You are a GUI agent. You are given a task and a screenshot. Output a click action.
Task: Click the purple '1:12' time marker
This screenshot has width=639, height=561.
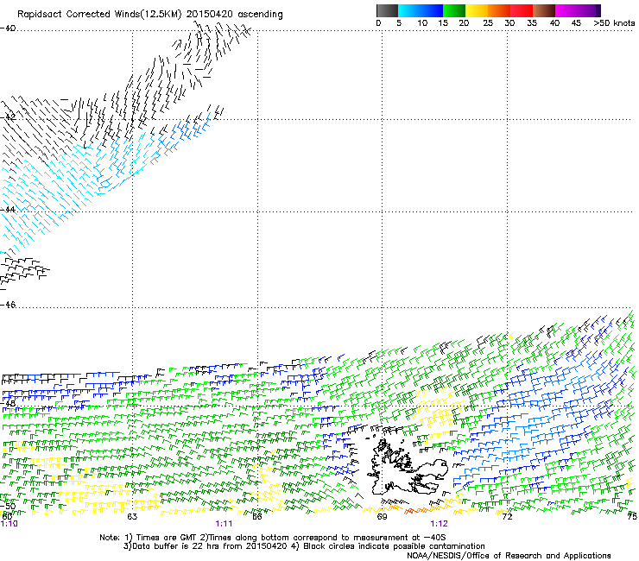[439, 524]
